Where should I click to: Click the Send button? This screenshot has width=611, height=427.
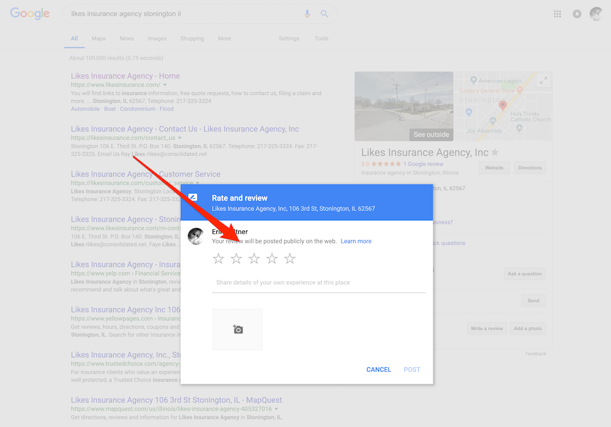(x=533, y=301)
